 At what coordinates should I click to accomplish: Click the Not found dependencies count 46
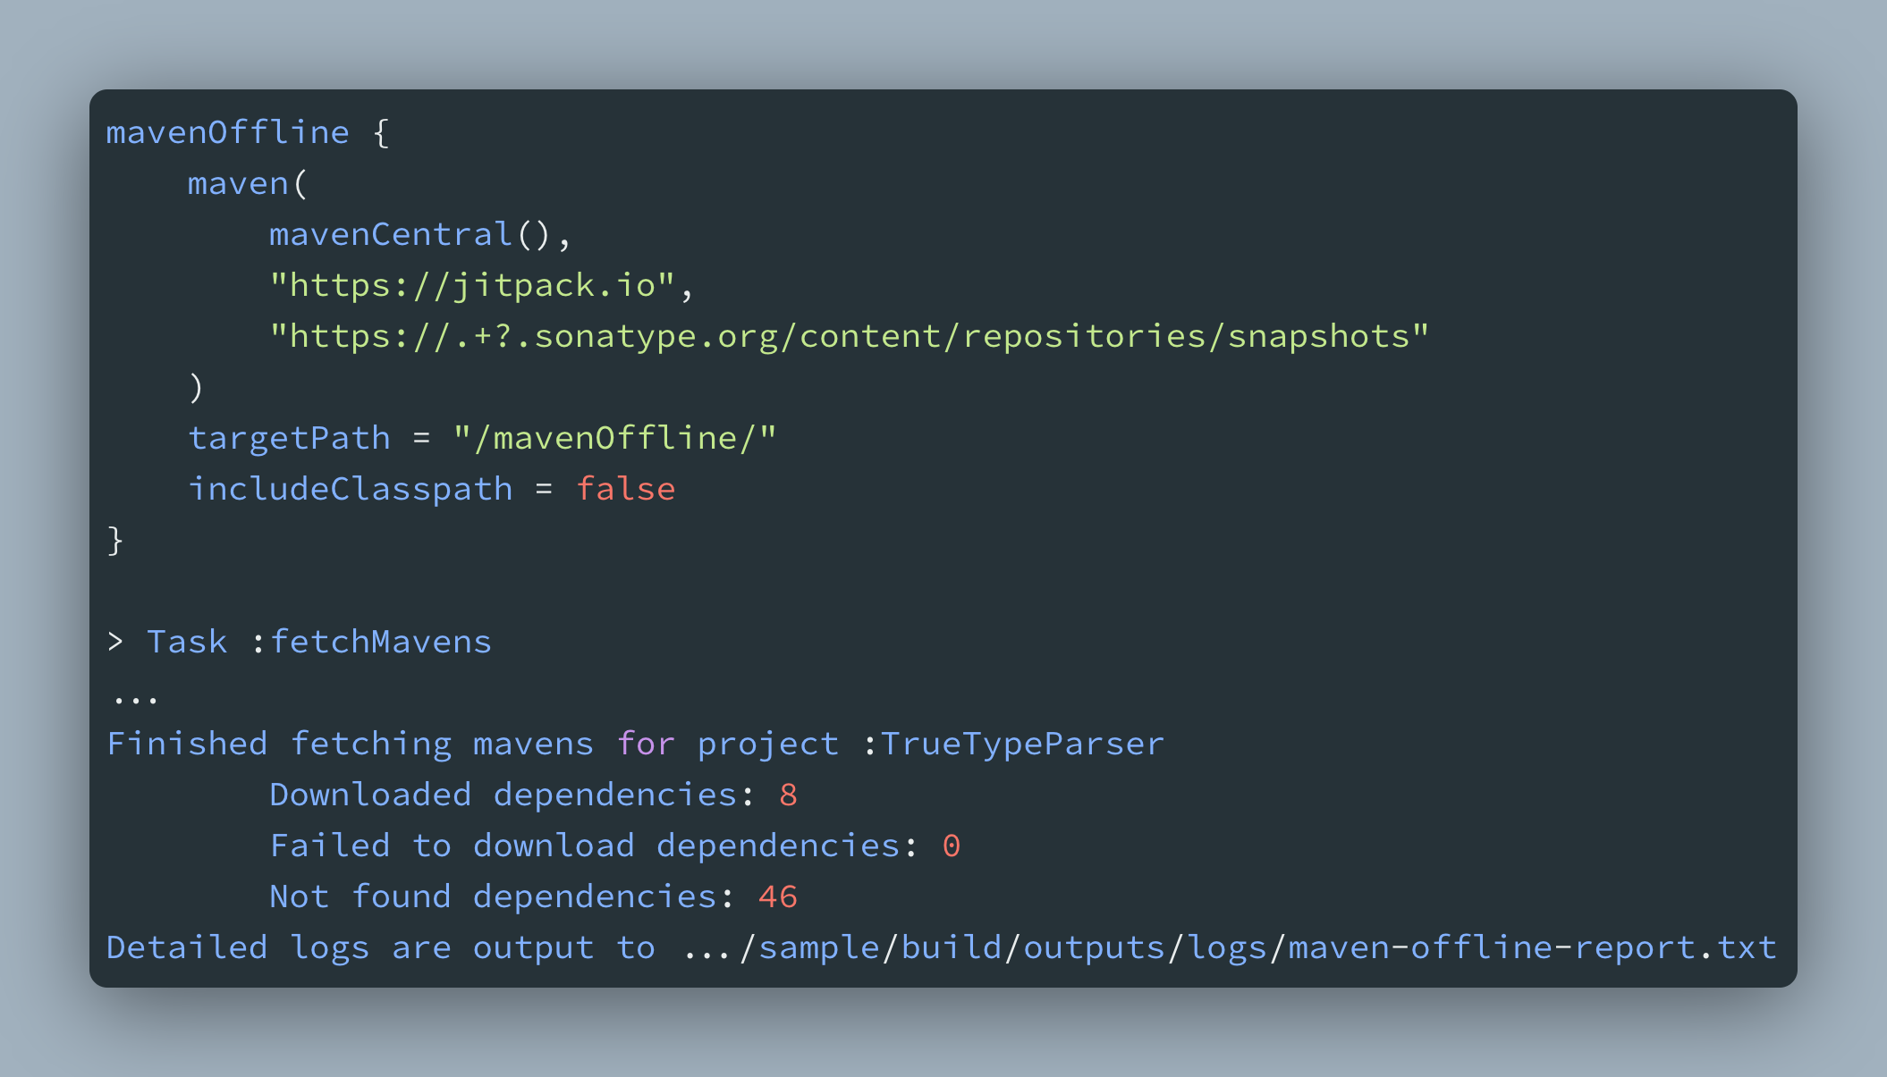[x=777, y=896]
